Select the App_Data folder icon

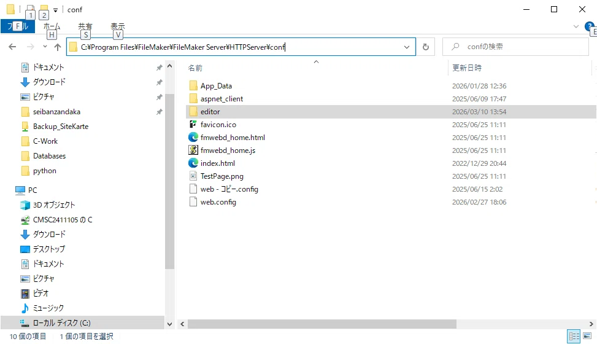pos(193,86)
